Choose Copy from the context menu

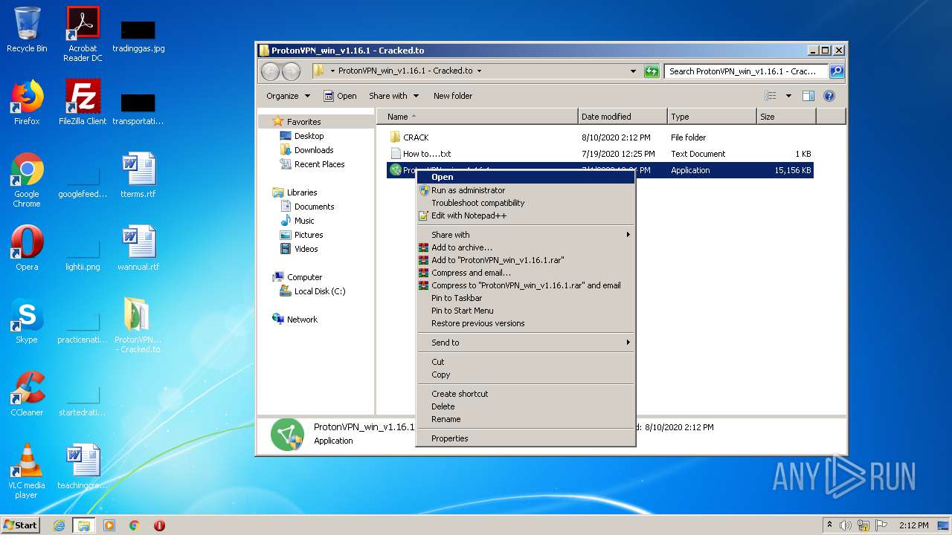pos(525,374)
